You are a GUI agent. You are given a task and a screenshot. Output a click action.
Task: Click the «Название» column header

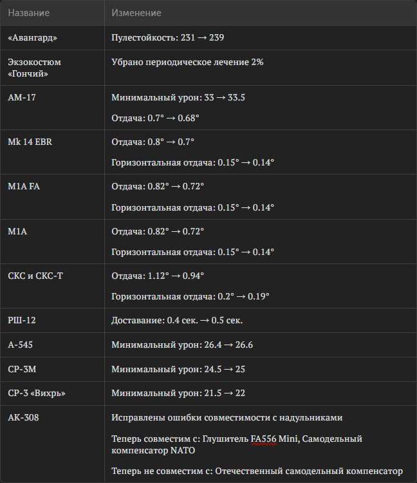pos(28,13)
